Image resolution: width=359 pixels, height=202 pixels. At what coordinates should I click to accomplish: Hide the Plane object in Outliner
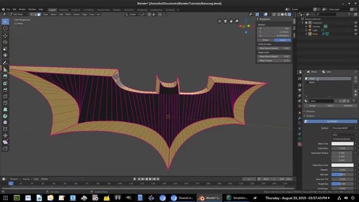[356, 34]
